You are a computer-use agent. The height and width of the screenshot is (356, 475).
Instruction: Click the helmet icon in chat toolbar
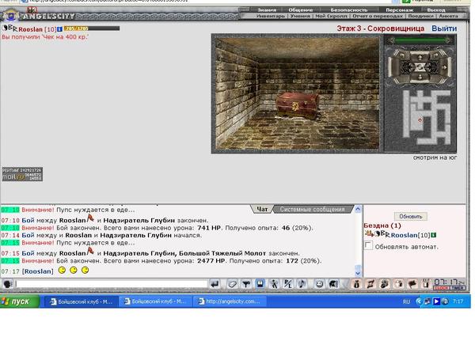(x=333, y=284)
